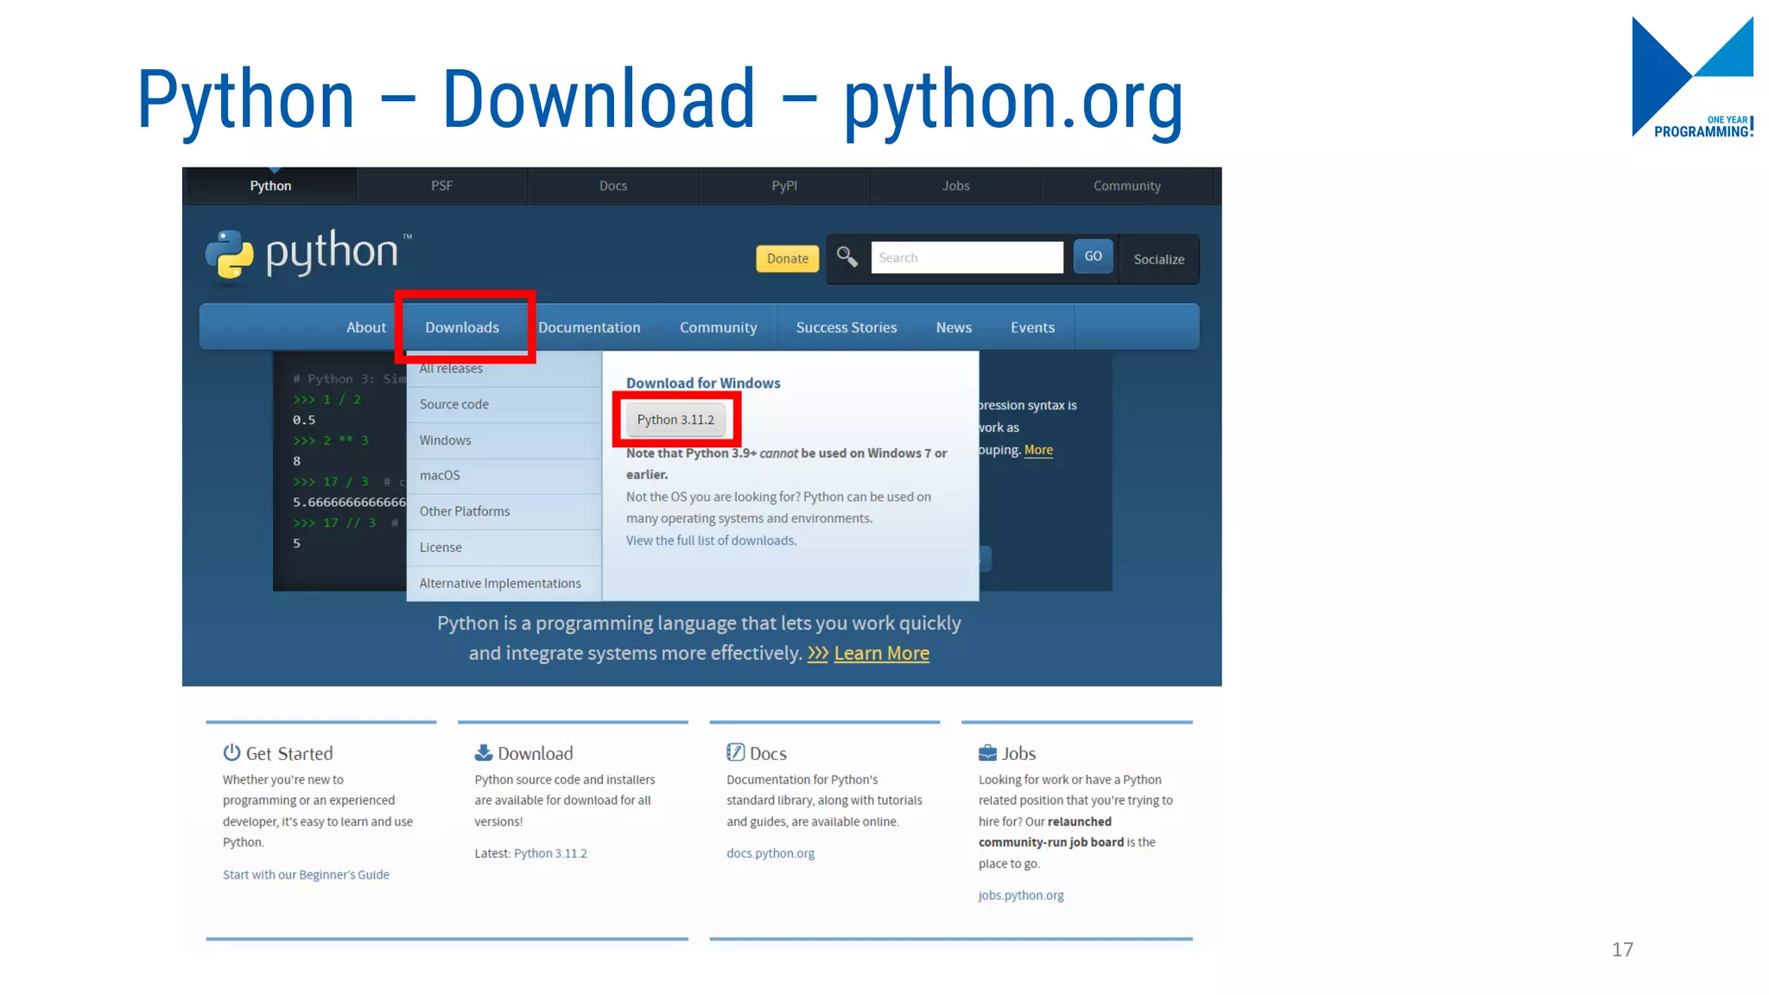This screenshot has width=1769, height=995.
Task: Open the Docs tab in top bar
Action: pyautogui.click(x=613, y=186)
